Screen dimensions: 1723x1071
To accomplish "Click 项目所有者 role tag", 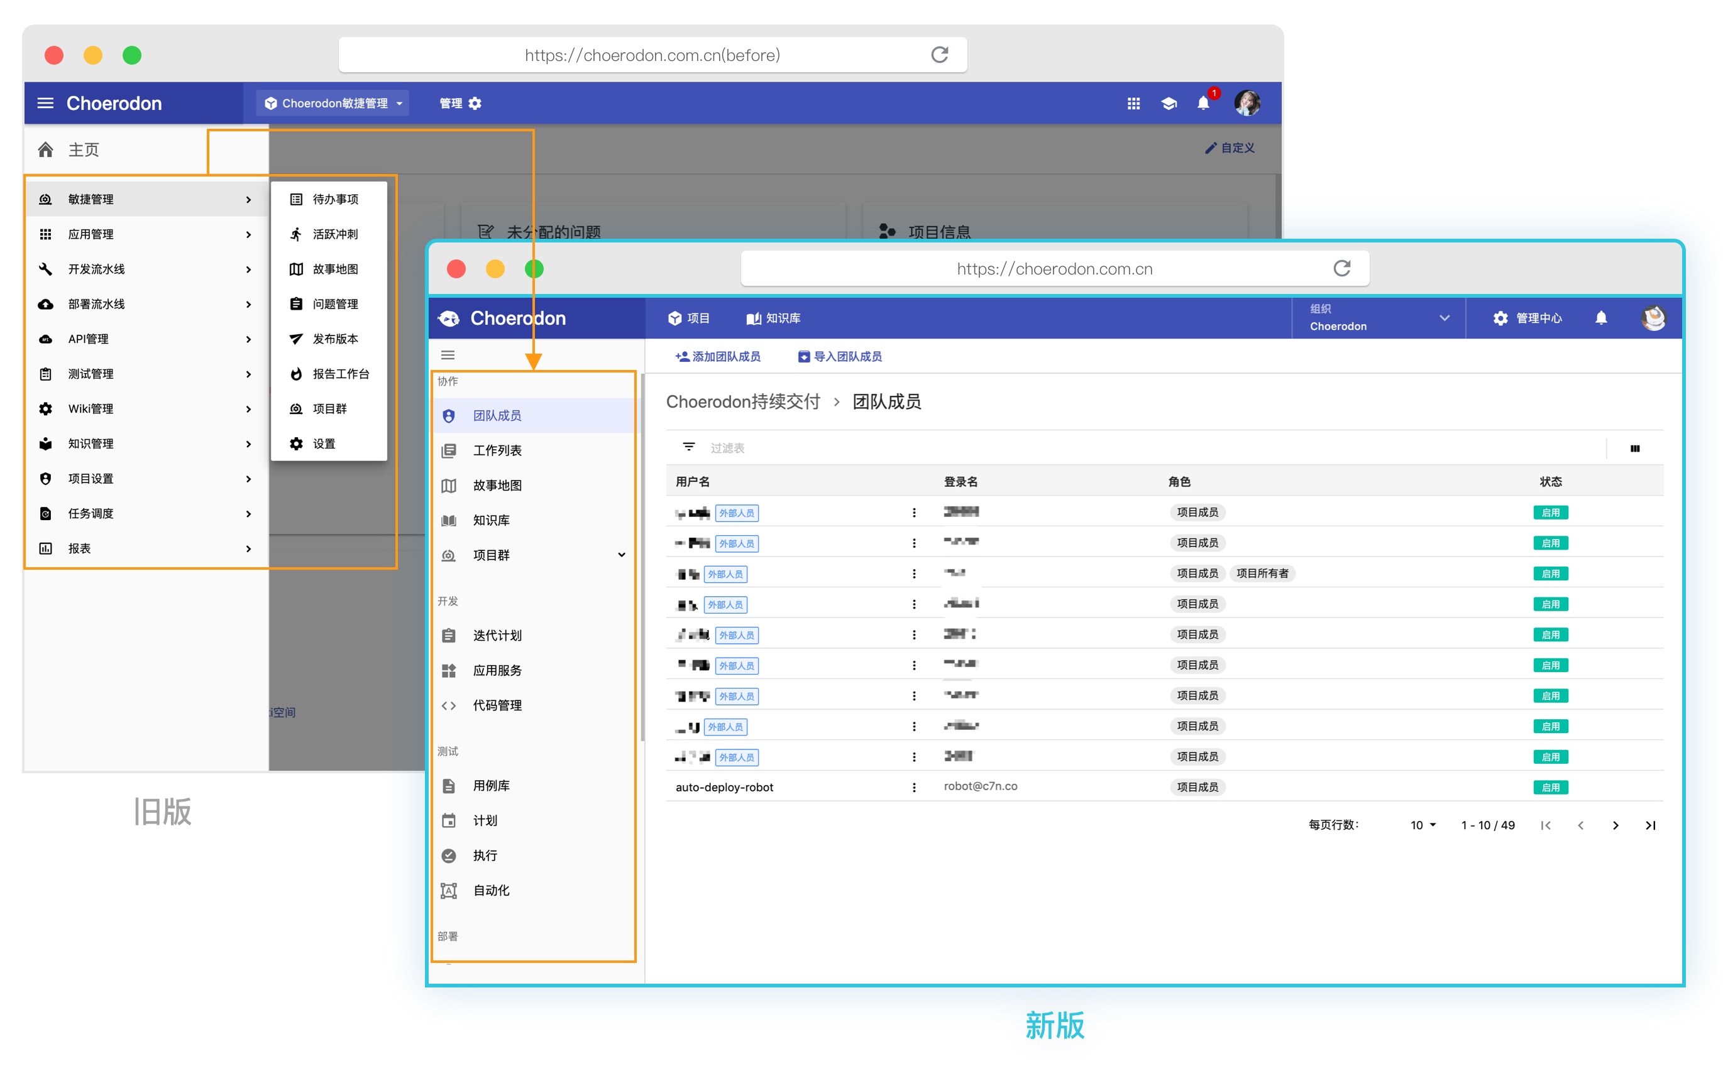I will (1262, 573).
